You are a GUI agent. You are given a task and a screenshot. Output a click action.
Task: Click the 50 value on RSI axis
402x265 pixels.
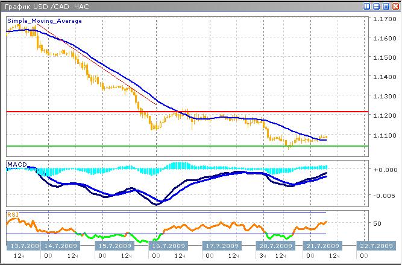point(377,223)
